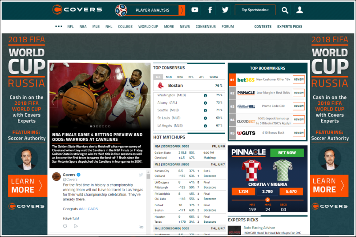
Task: Open Boxscore for Kansas City game
Action: pos(210,176)
